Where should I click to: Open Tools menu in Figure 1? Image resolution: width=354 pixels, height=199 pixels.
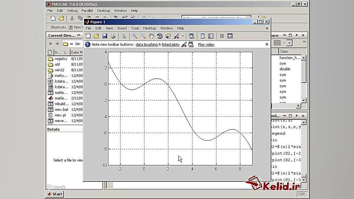[x=135, y=28]
